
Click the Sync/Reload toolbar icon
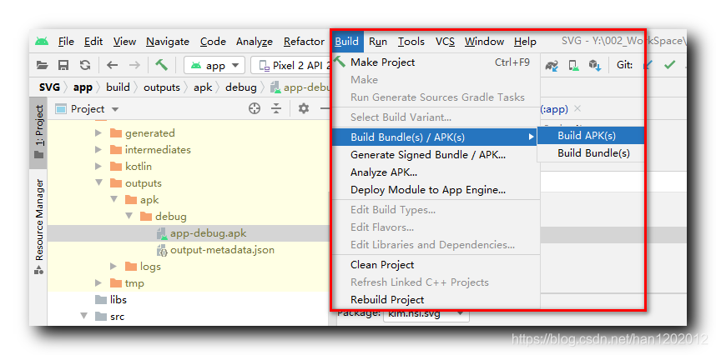[85, 65]
